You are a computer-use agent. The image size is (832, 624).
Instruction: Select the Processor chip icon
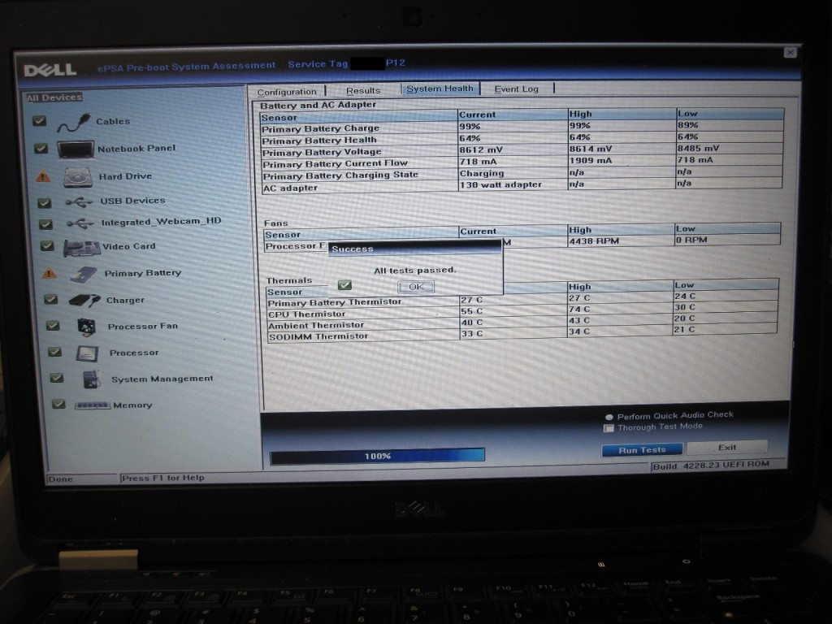(87, 353)
